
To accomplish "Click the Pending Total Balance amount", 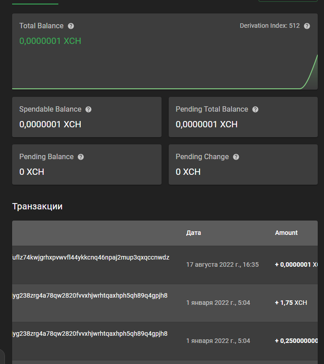I will tap(206, 125).
